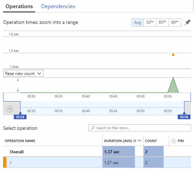Click the 05:45 label on upper axis
The height and width of the screenshot is (172, 194).
[113, 96]
